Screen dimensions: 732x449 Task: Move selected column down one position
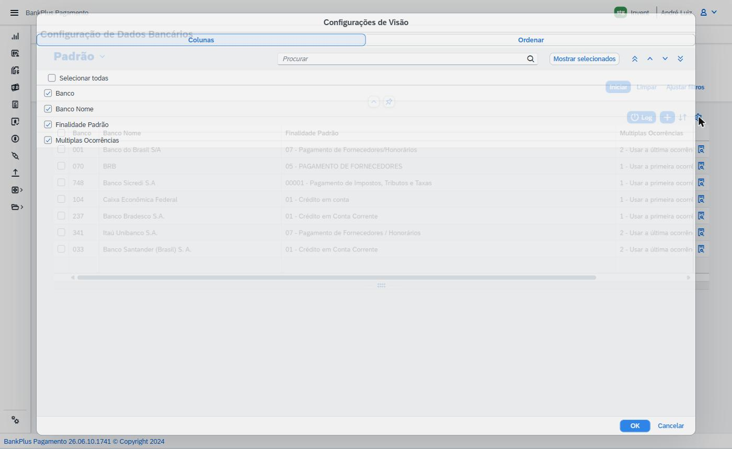pos(665,59)
